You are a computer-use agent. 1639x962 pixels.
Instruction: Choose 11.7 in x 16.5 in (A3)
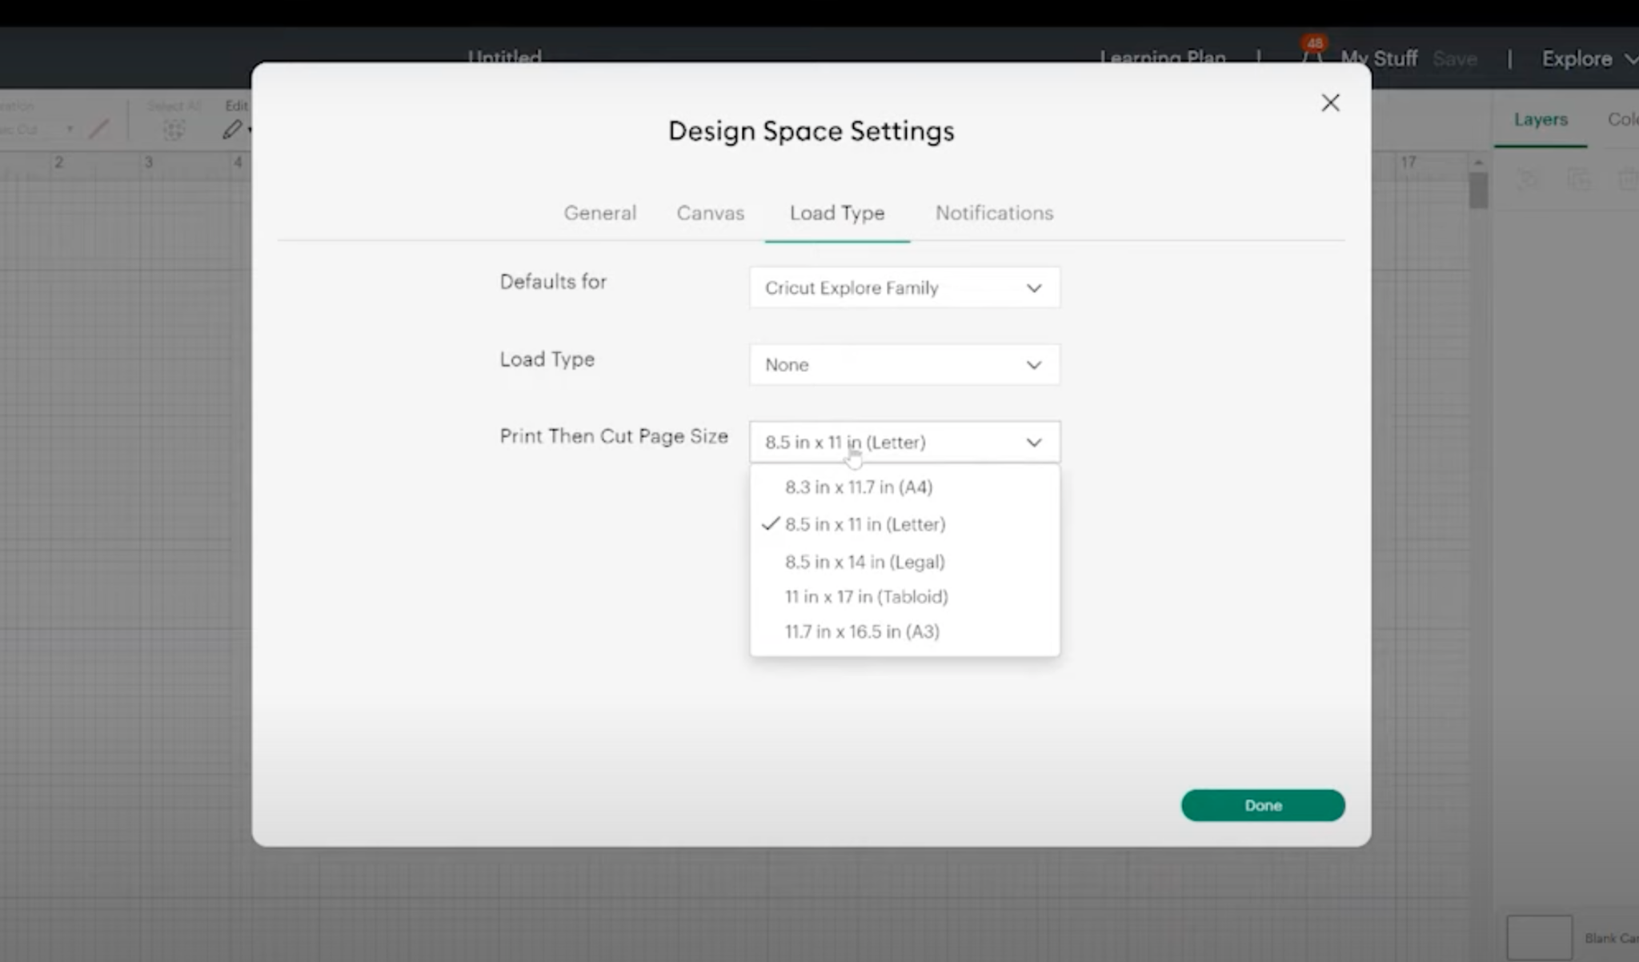click(904, 631)
